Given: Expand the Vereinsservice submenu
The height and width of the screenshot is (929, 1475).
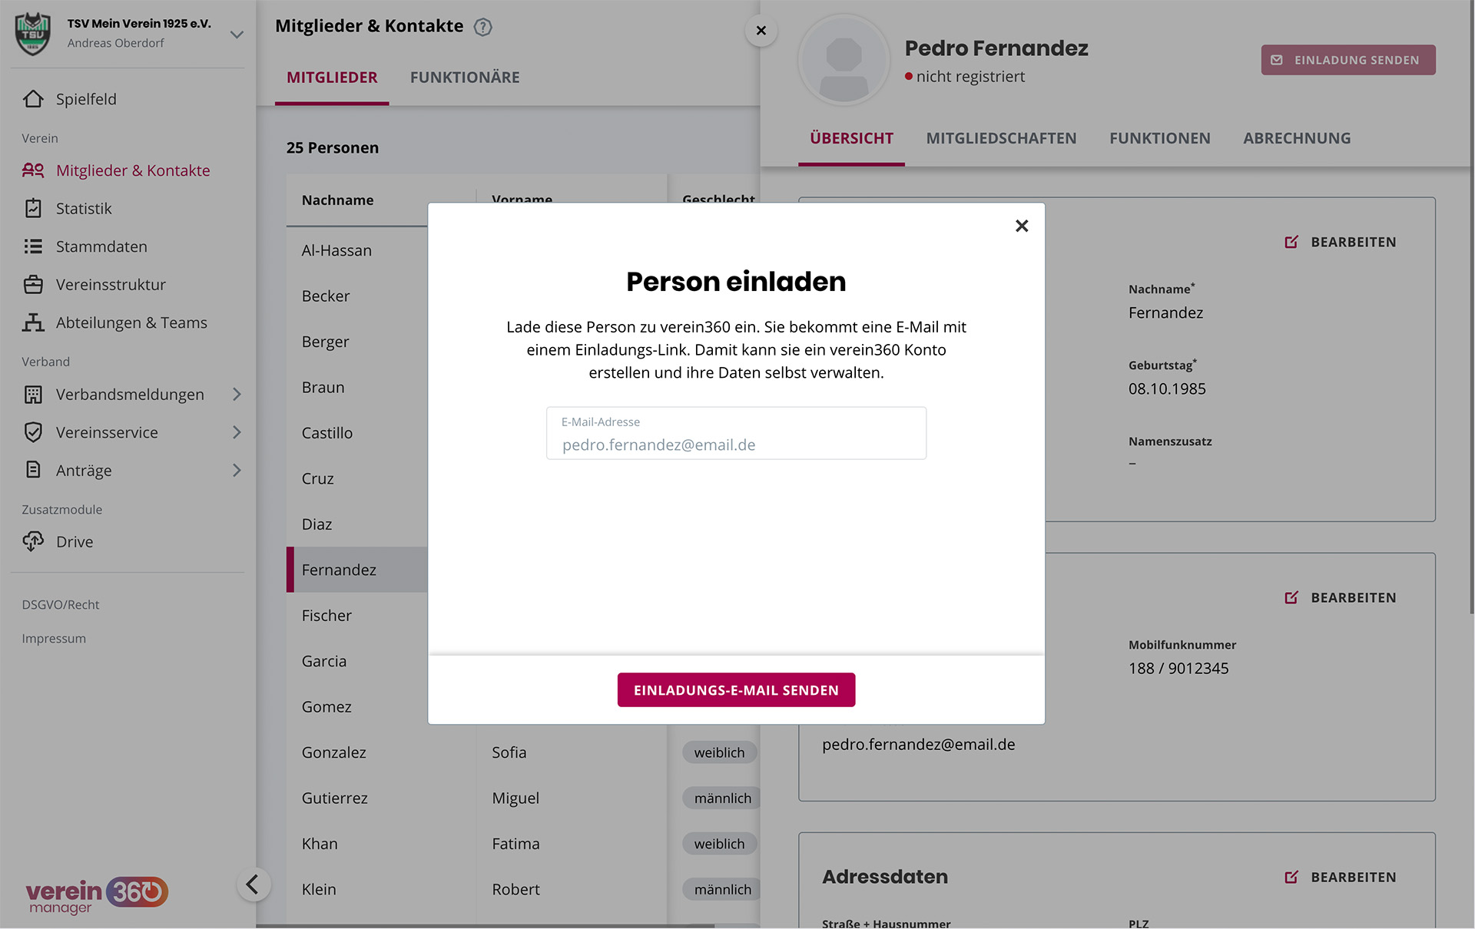Looking at the screenshot, I should coord(237,432).
